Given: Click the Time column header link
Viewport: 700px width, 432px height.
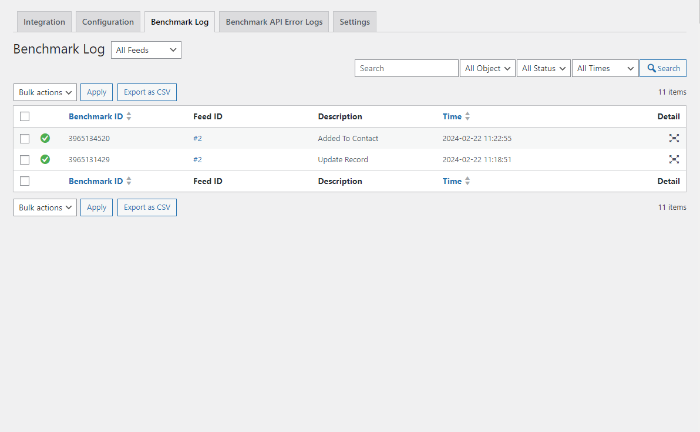Looking at the screenshot, I should [452, 116].
